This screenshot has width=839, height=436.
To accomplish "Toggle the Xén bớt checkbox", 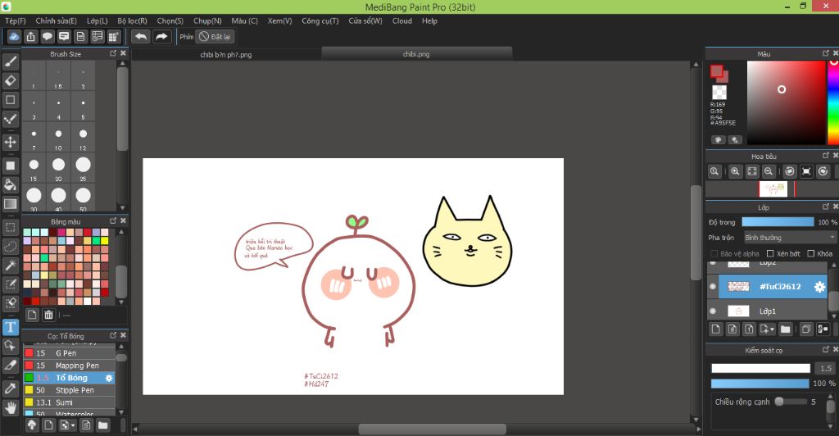I will (x=770, y=253).
